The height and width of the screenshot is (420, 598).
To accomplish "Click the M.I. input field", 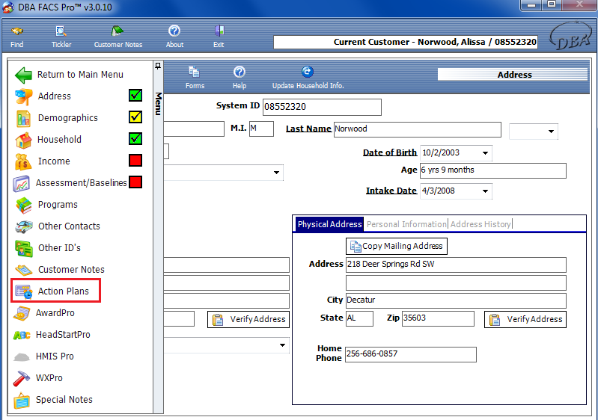I will click(261, 129).
